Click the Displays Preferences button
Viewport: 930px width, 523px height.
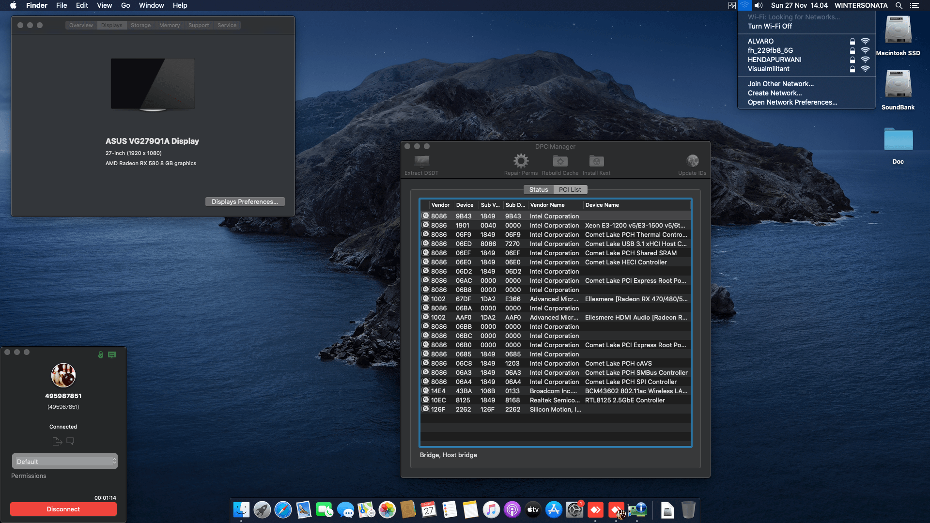point(245,202)
